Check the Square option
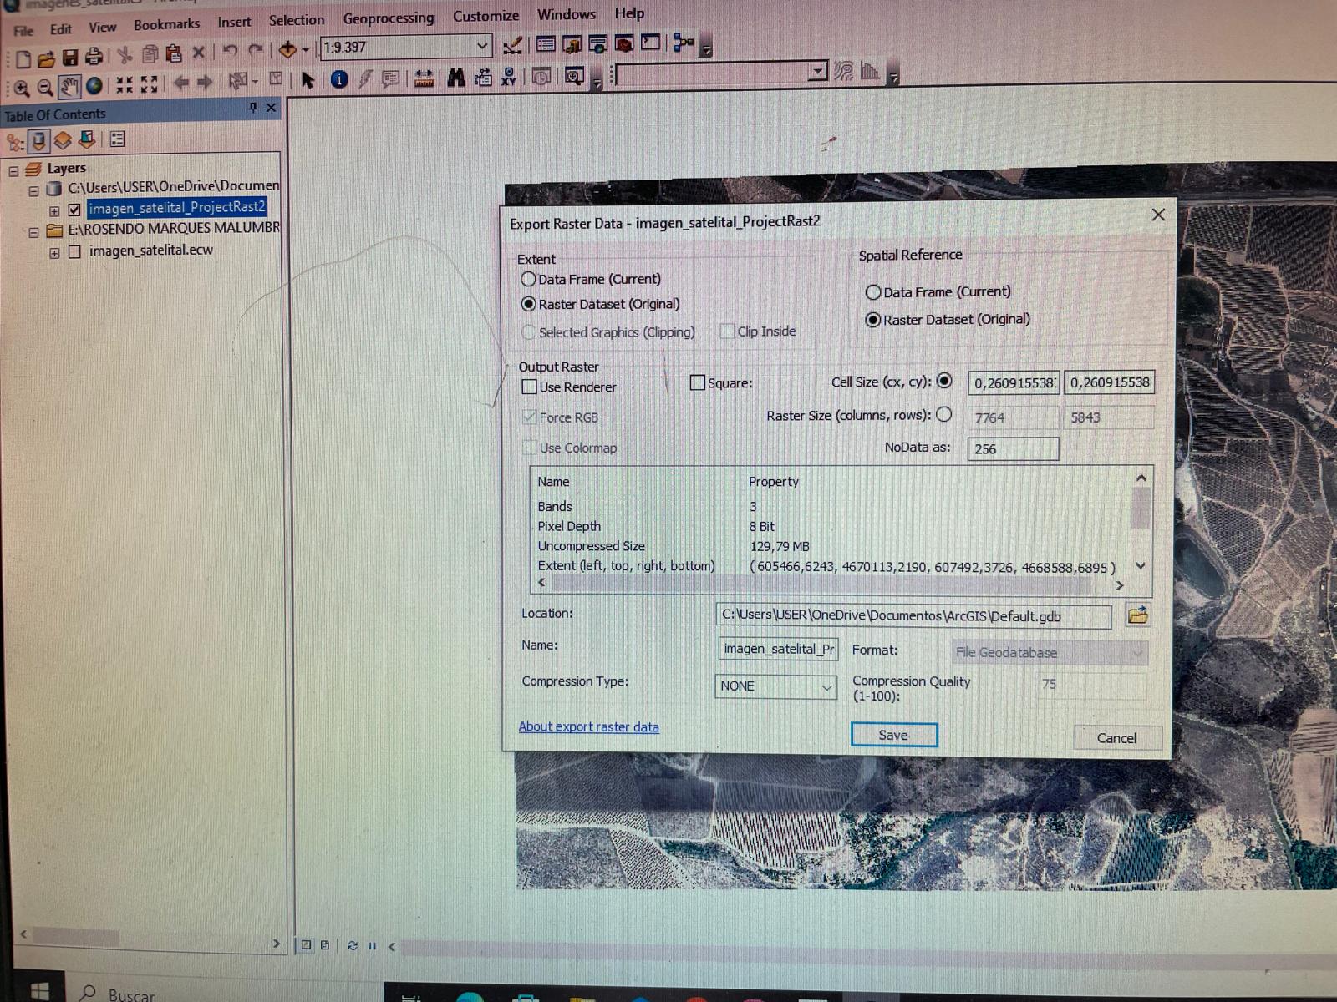 698,382
